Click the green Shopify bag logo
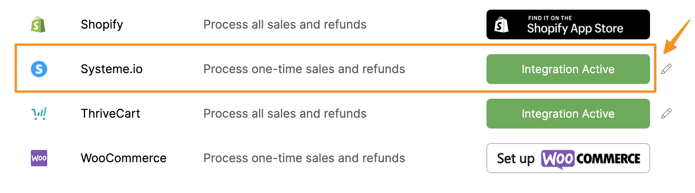 (x=38, y=24)
